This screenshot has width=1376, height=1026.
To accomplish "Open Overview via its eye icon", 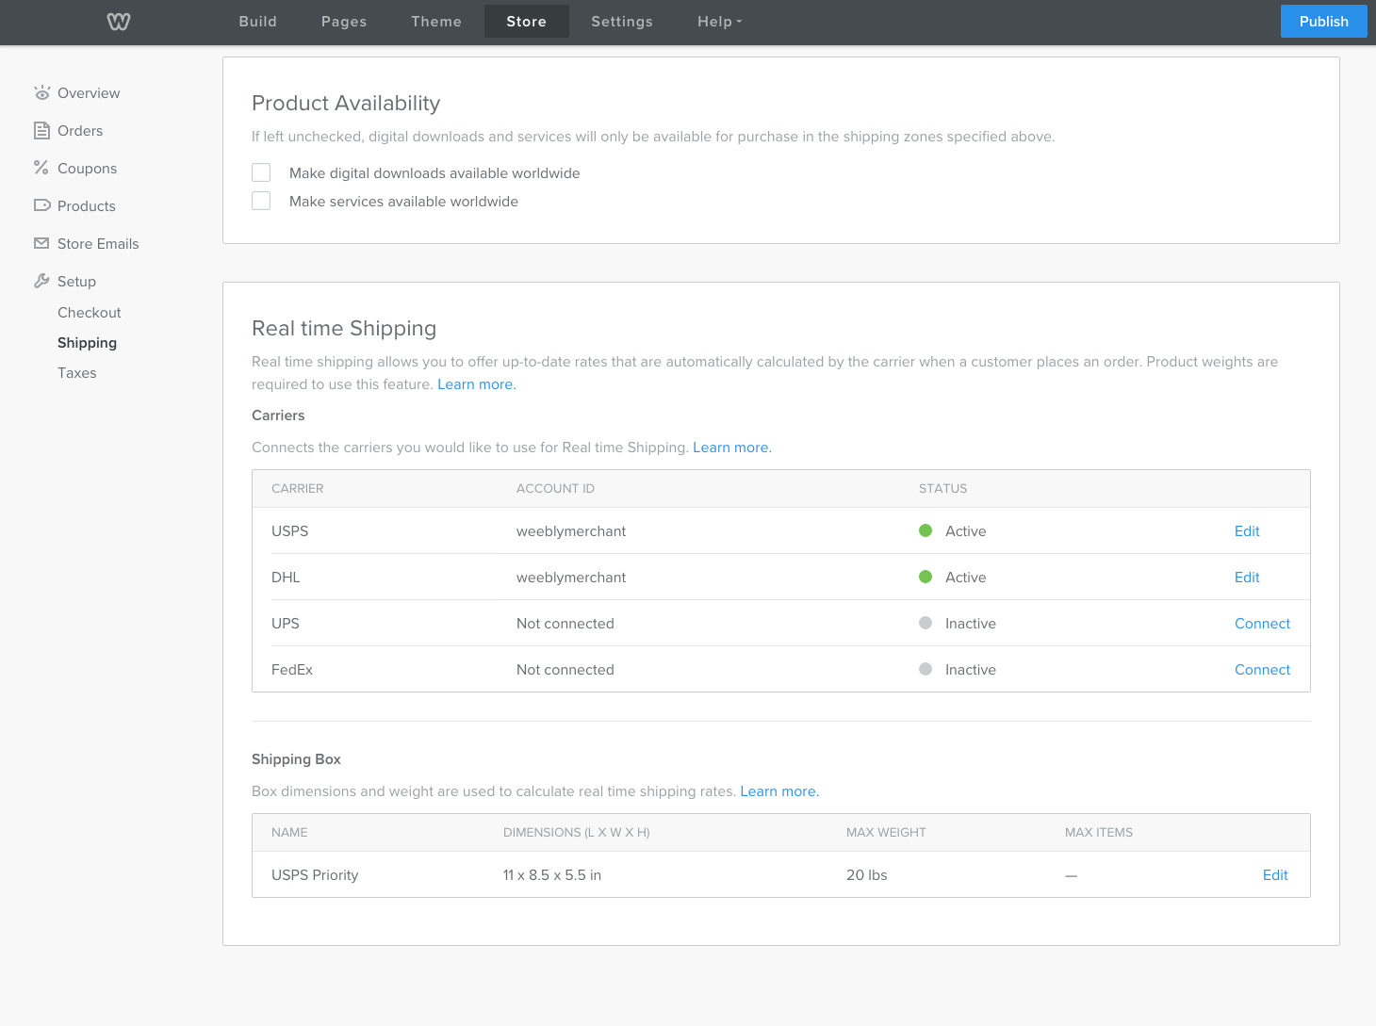I will point(41,92).
